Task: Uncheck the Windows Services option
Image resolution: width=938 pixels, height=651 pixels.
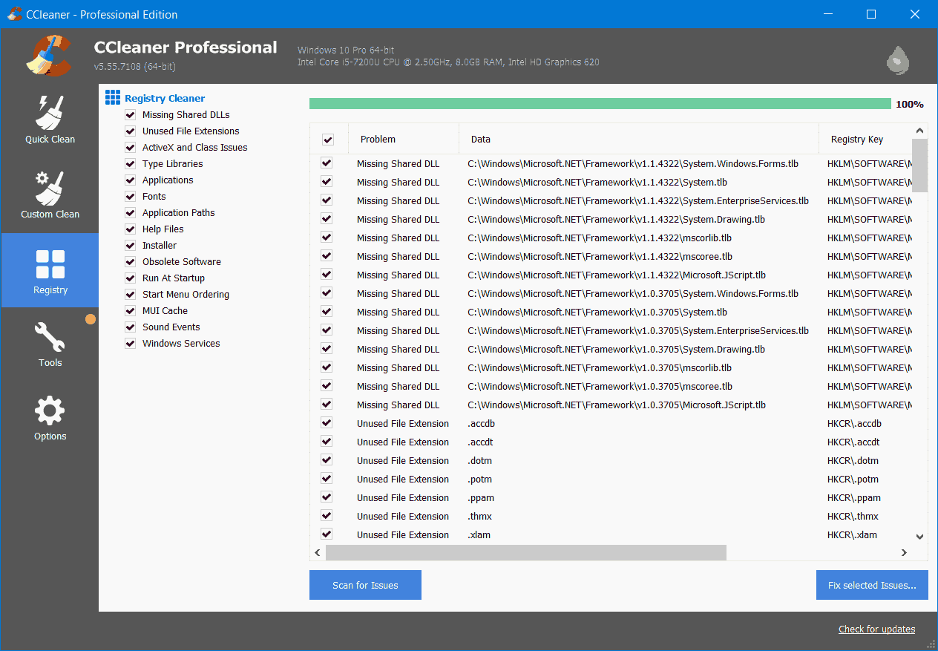Action: [130, 343]
